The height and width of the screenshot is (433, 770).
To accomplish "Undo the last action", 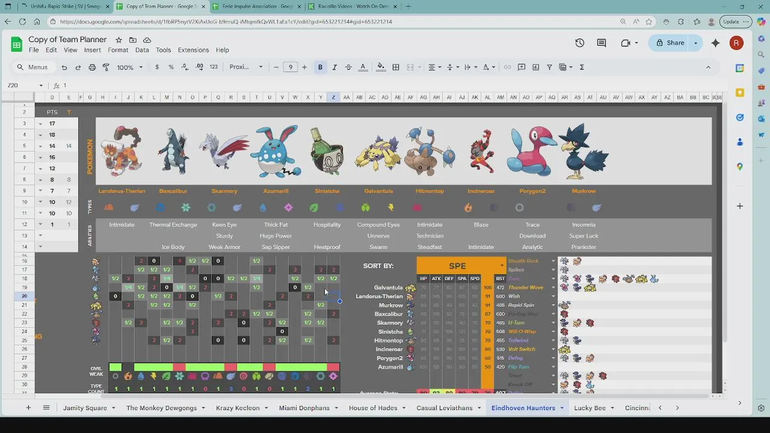I will pos(64,67).
